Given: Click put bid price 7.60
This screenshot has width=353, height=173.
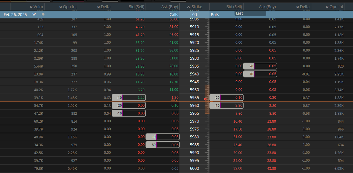Looking at the screenshot, I should tap(239, 113).
